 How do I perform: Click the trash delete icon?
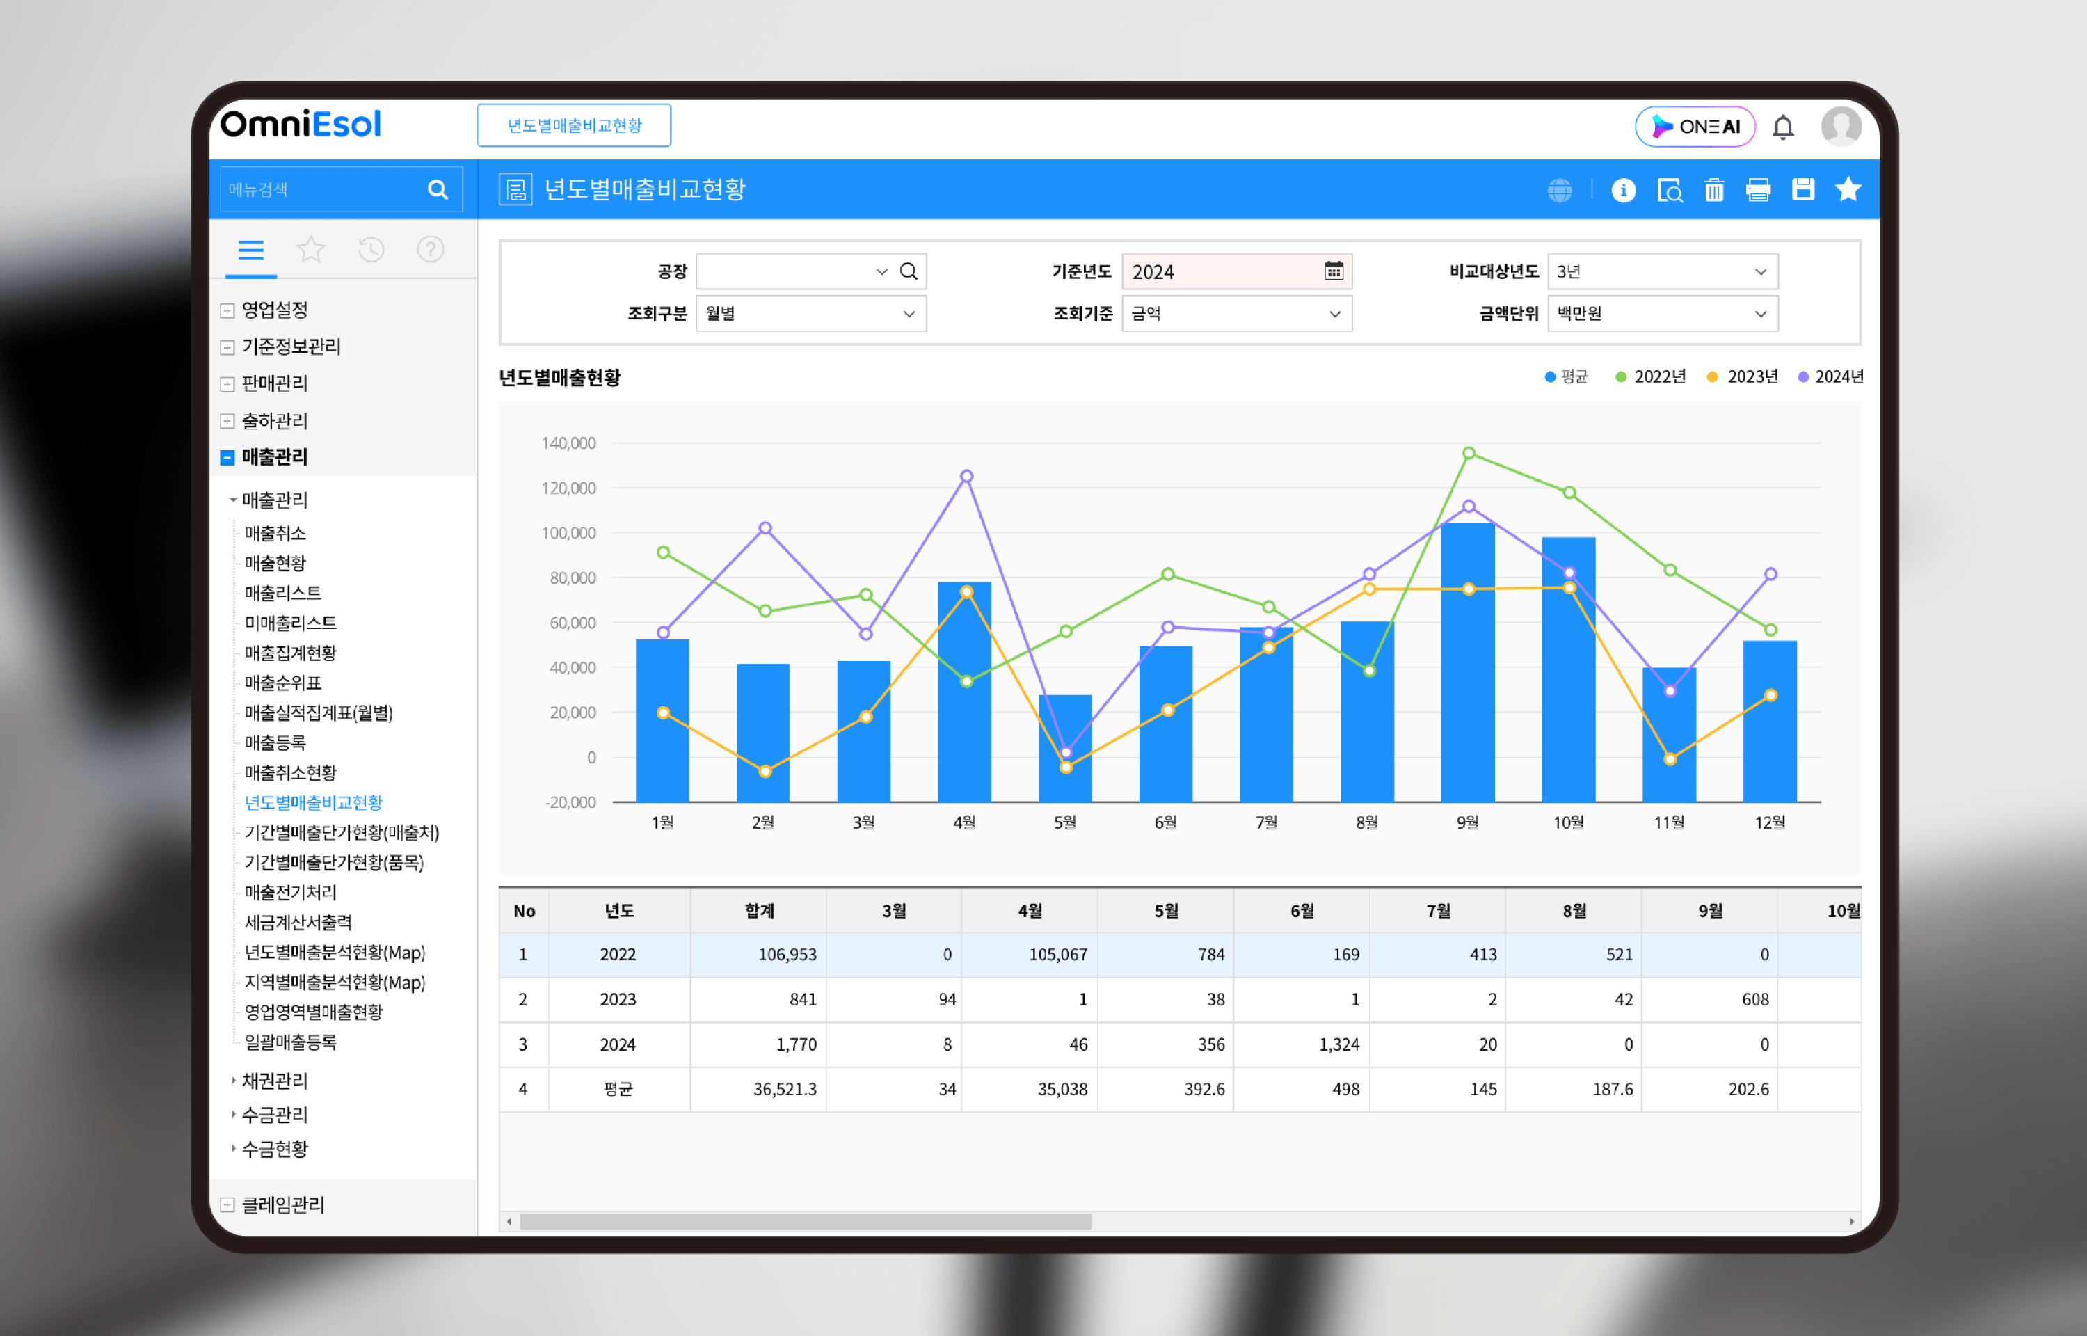click(x=1714, y=190)
